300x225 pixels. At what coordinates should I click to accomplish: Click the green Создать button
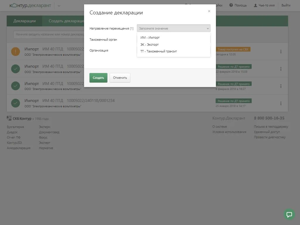pos(98,78)
